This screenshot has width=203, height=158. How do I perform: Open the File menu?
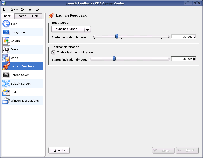[6, 9]
